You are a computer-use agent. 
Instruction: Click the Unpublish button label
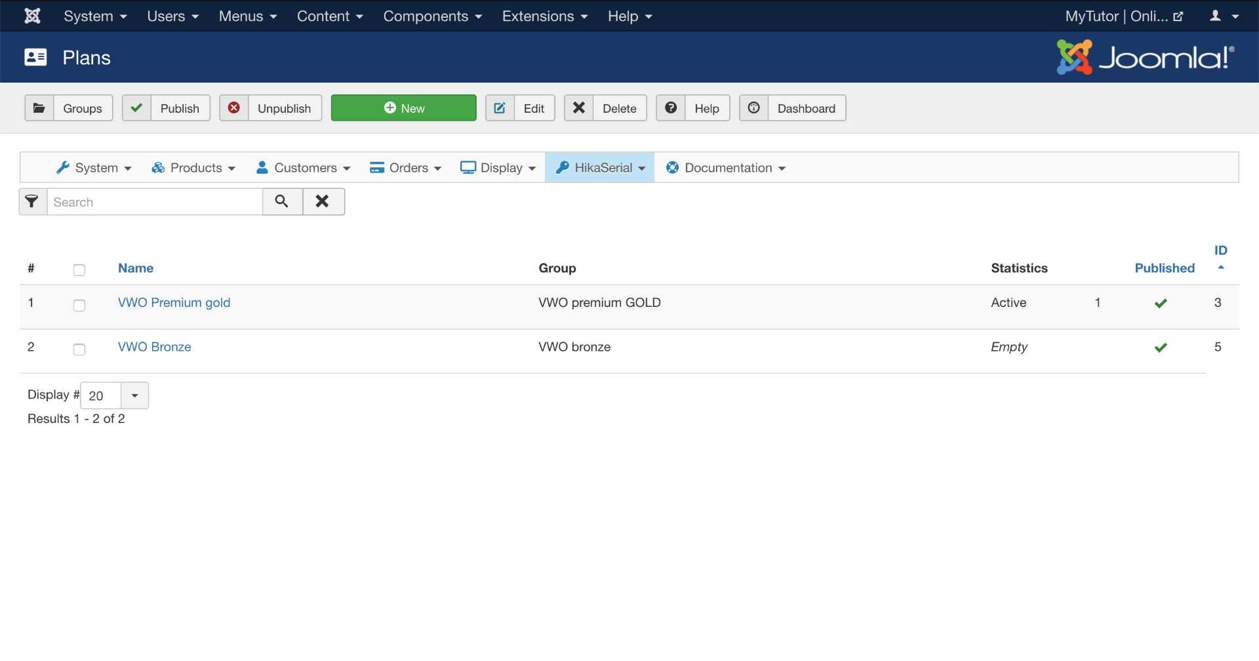click(285, 109)
